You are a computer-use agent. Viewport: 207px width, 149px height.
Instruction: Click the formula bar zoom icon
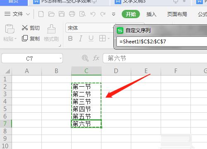(x=85, y=58)
